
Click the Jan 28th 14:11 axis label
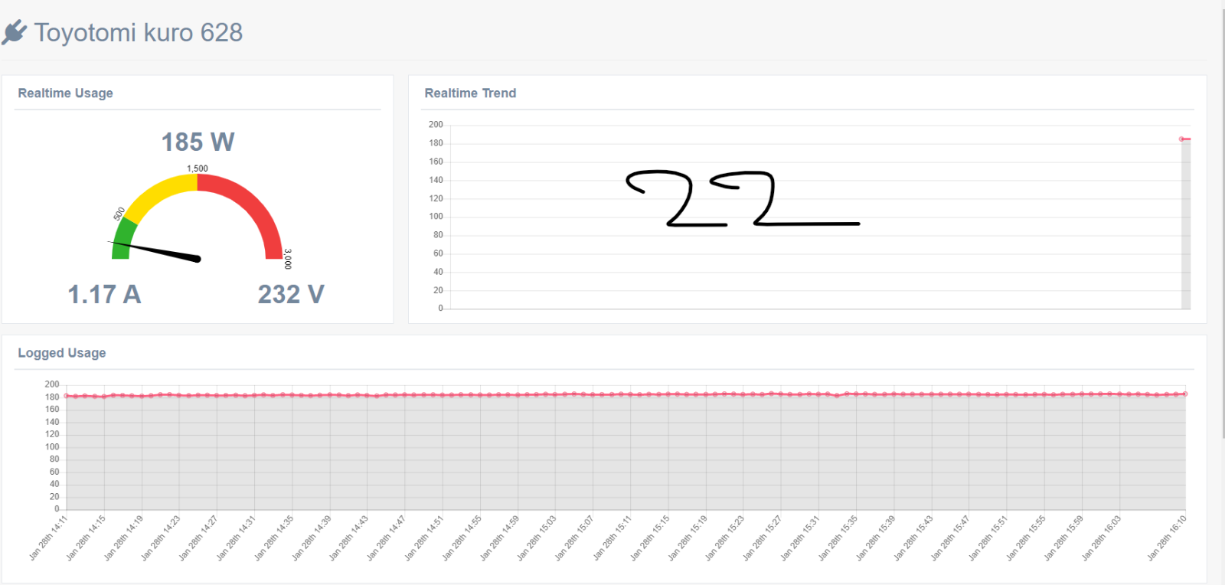(48, 538)
